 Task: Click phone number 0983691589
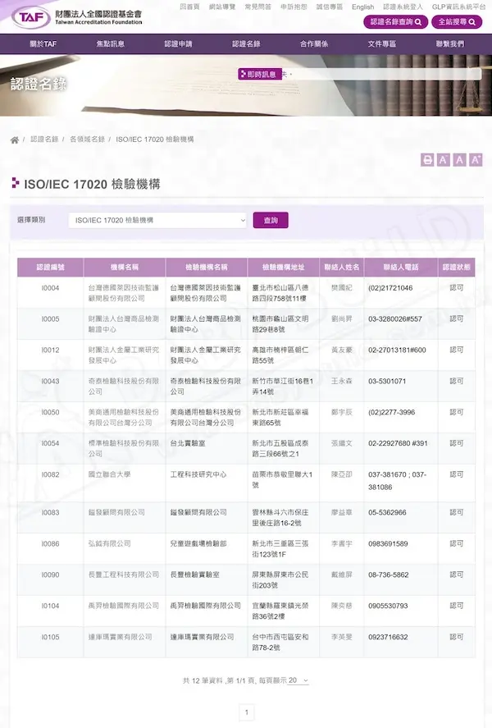click(388, 543)
